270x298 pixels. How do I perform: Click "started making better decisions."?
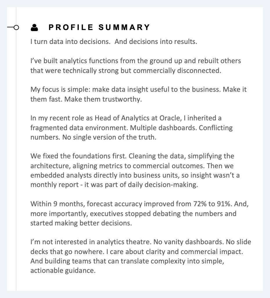[81, 223]
